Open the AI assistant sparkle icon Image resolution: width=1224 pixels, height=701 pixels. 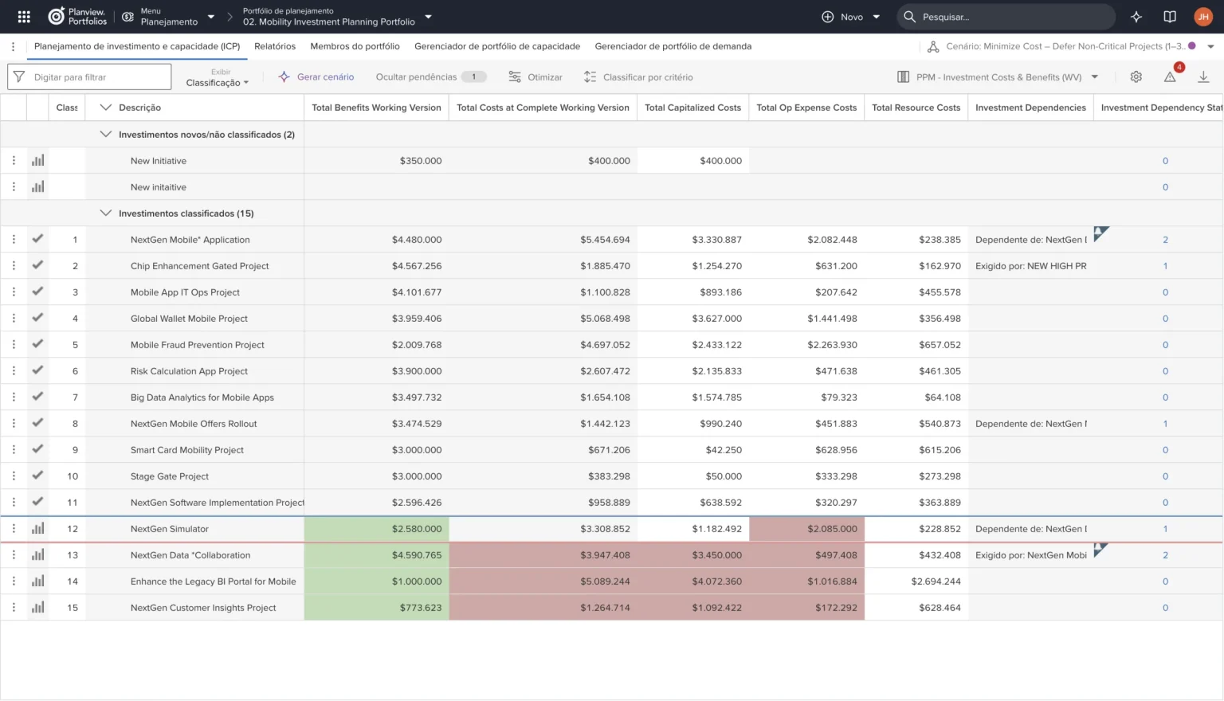1136,17
